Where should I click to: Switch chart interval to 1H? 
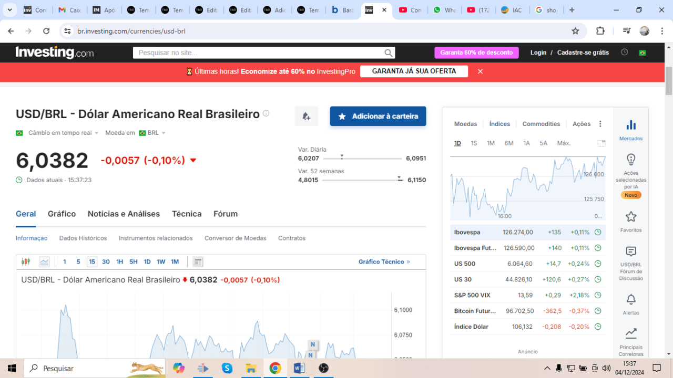pos(120,261)
